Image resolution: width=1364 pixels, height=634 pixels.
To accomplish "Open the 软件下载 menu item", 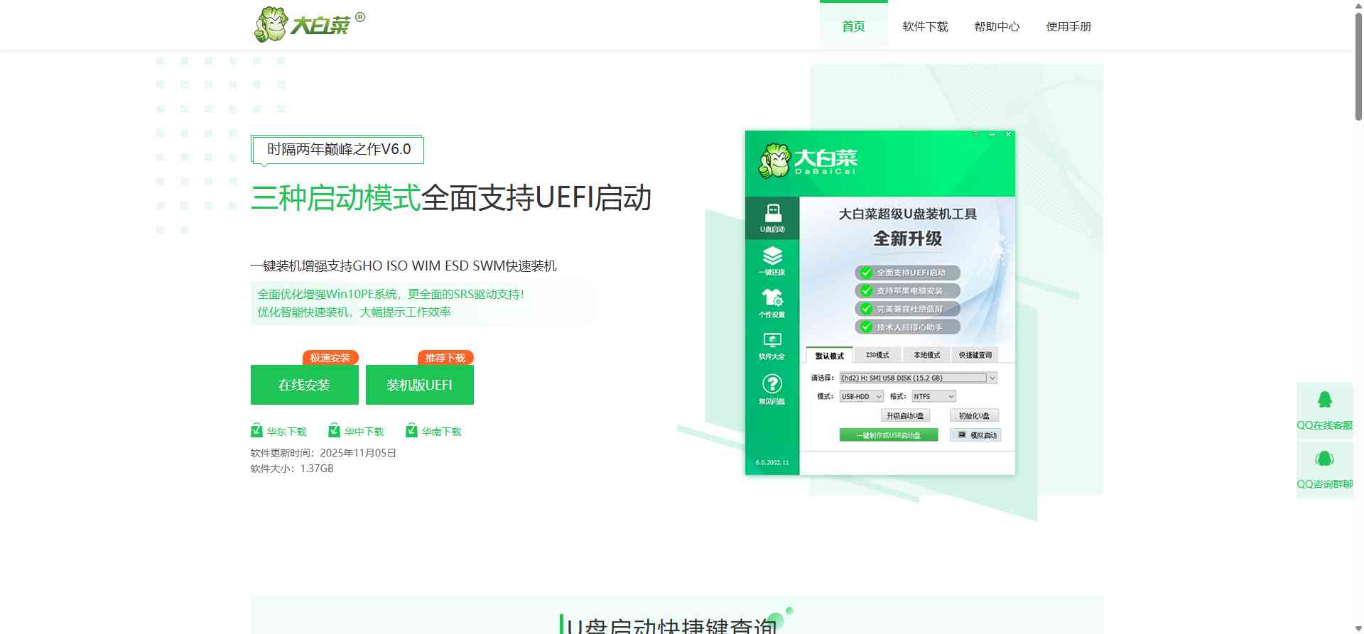I will pyautogui.click(x=925, y=27).
